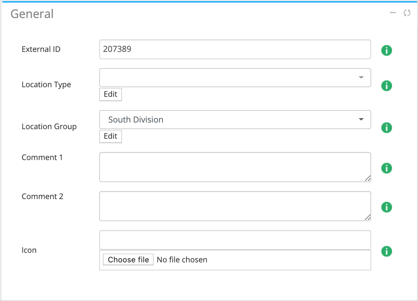Select the Comment 2 text area
This screenshot has height=301, width=418.
tap(235, 206)
